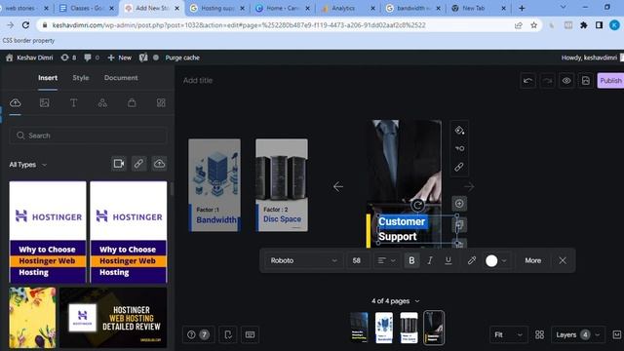This screenshot has width=624, height=351.
Task: Open browser extensions puzzle icon
Action: coord(584,25)
